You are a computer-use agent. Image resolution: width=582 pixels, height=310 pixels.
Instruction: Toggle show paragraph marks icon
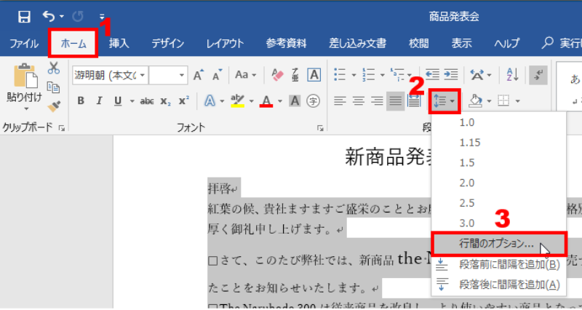[x=538, y=75]
